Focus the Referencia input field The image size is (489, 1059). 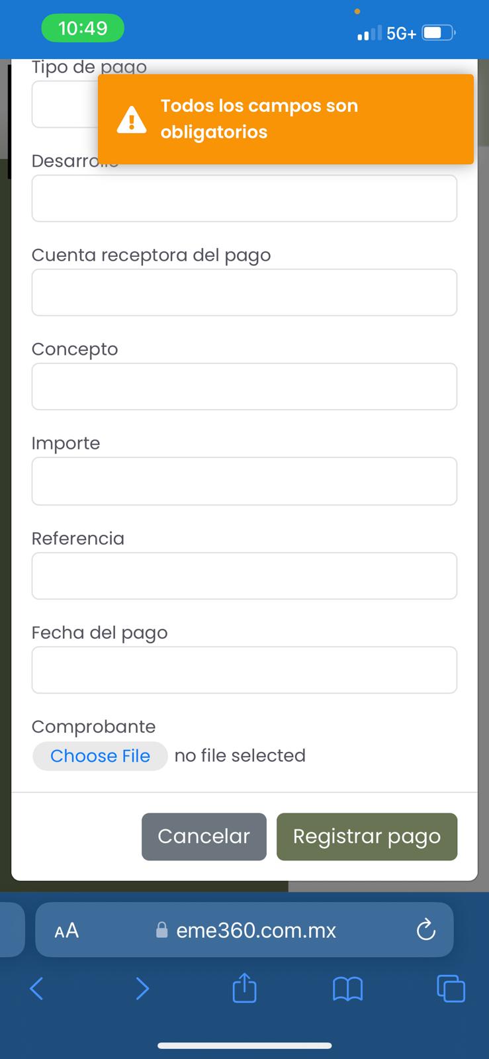pos(244,576)
